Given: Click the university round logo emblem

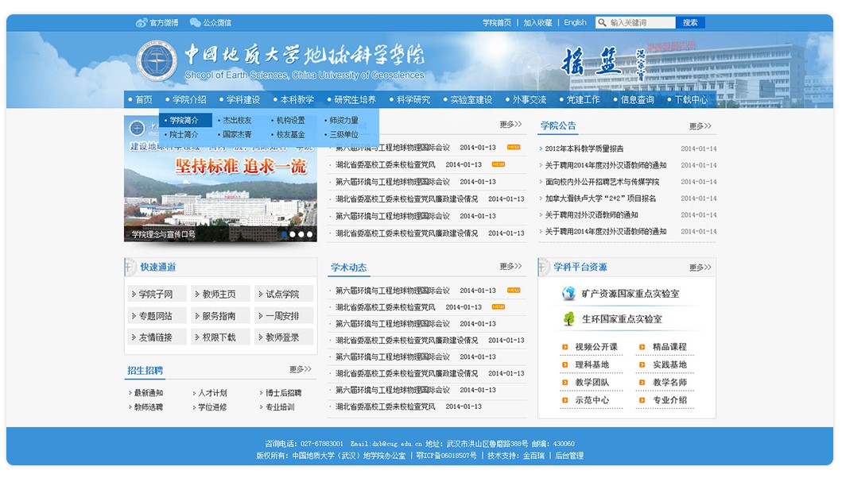Looking at the screenshot, I should [157, 60].
